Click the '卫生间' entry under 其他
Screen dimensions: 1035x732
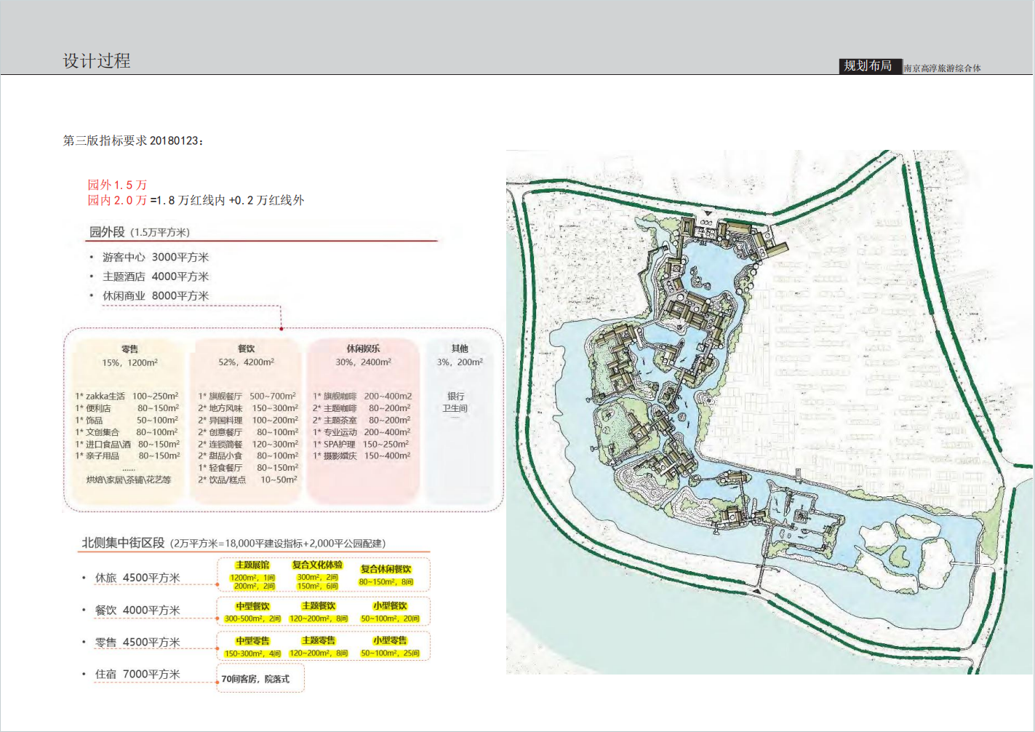[455, 408]
